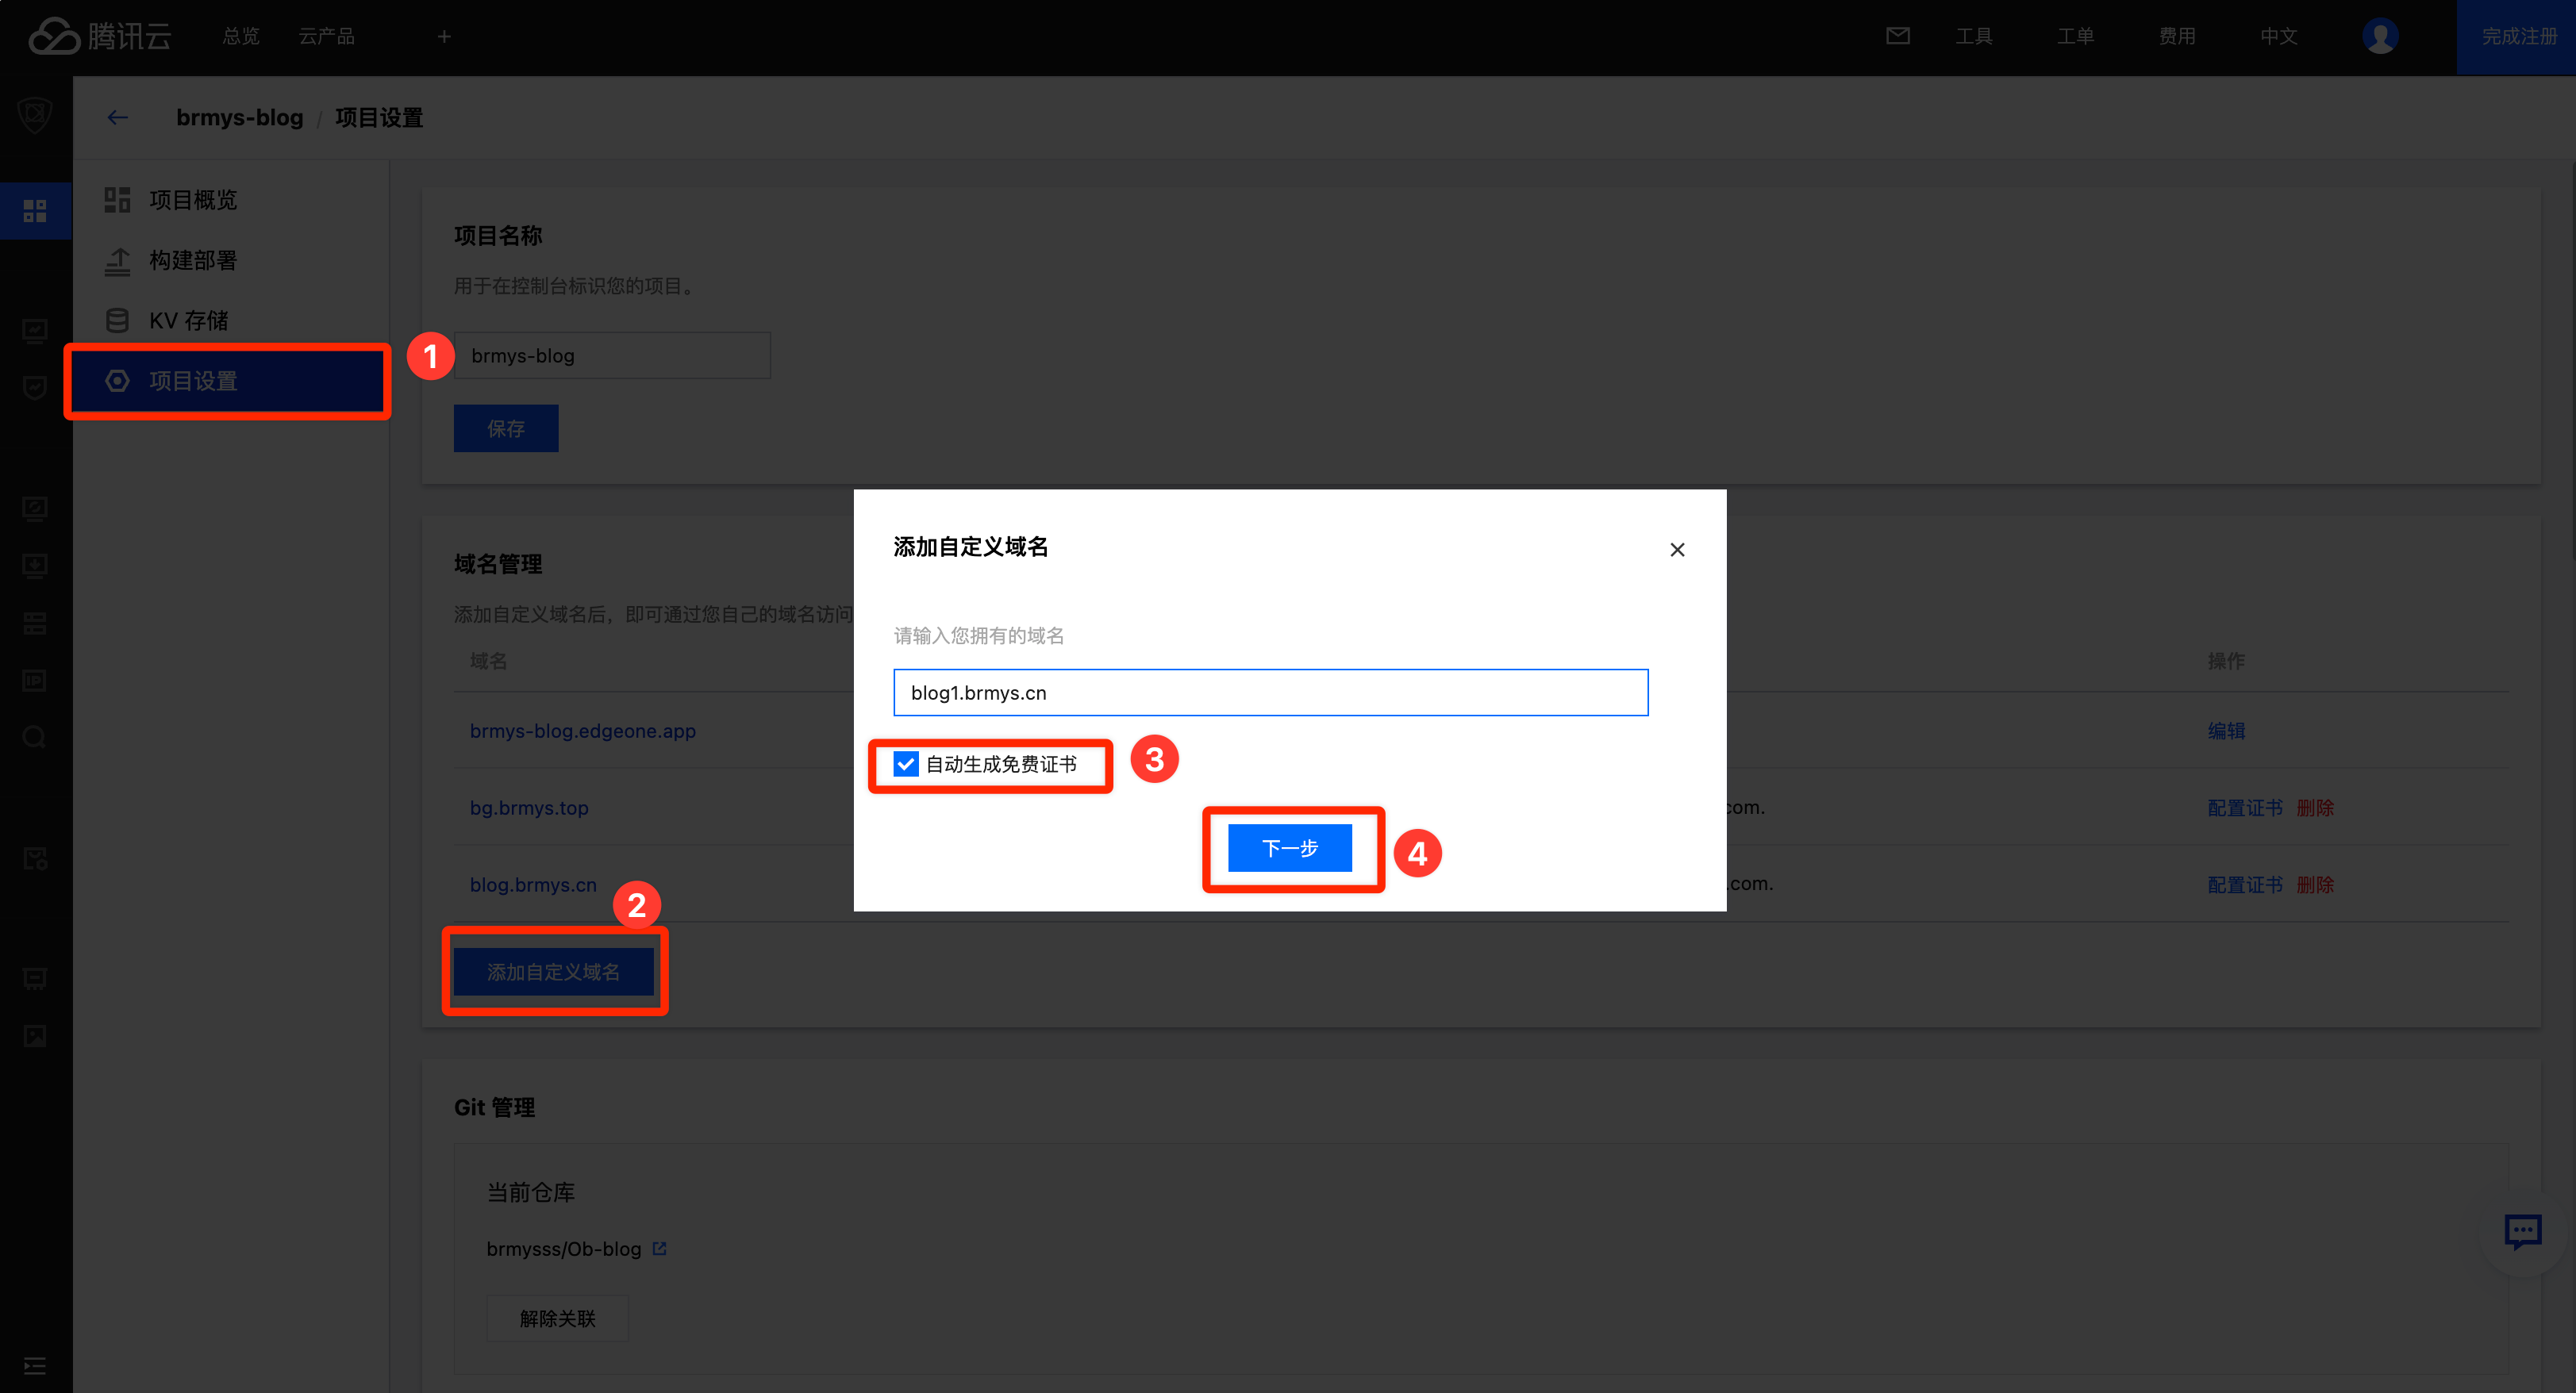
Task: Open the chat support floating icon
Action: click(x=2522, y=1231)
